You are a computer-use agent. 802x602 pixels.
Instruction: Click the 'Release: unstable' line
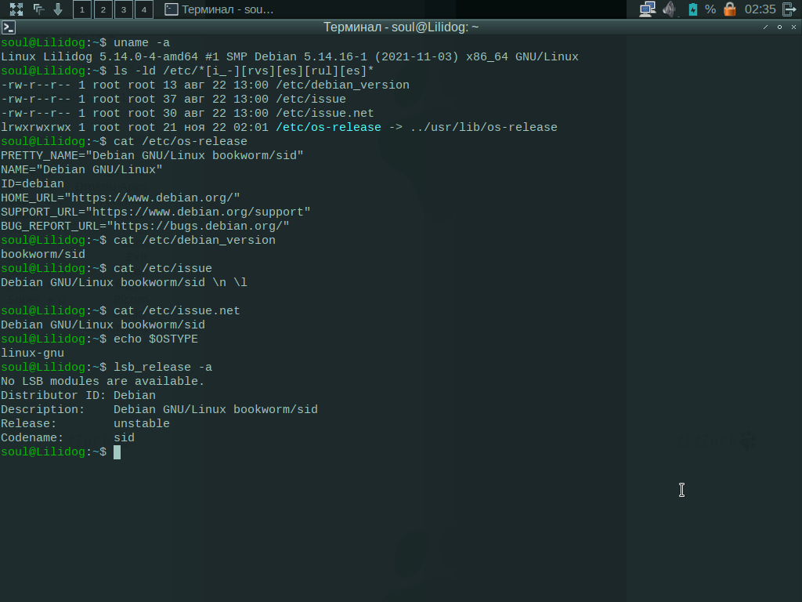(85, 424)
